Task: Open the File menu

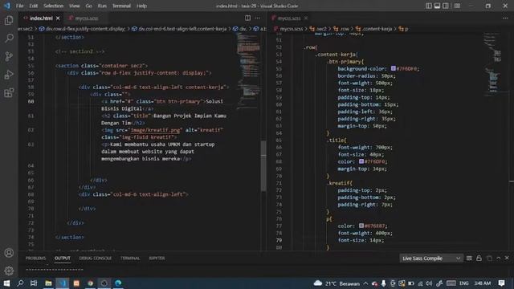Action: pyautogui.click(x=19, y=6)
